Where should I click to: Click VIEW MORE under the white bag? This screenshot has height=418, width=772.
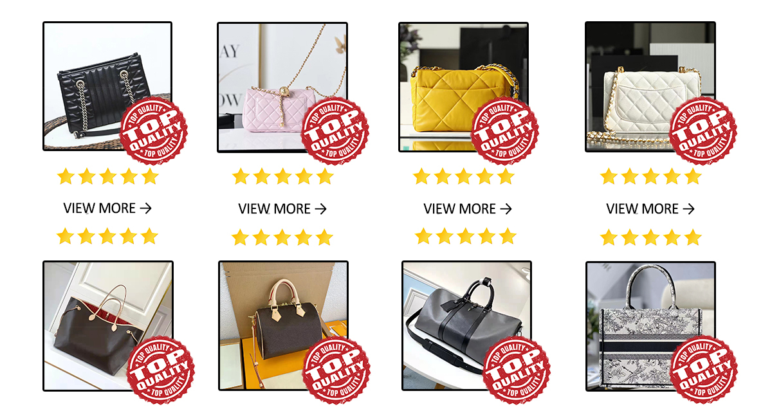coord(650,209)
